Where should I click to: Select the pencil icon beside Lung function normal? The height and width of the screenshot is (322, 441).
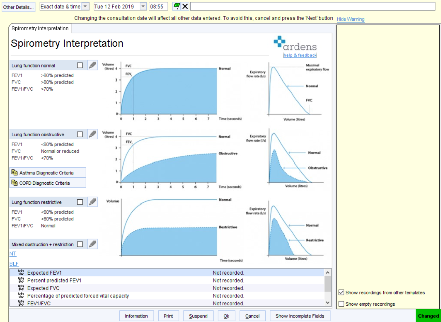click(x=92, y=65)
